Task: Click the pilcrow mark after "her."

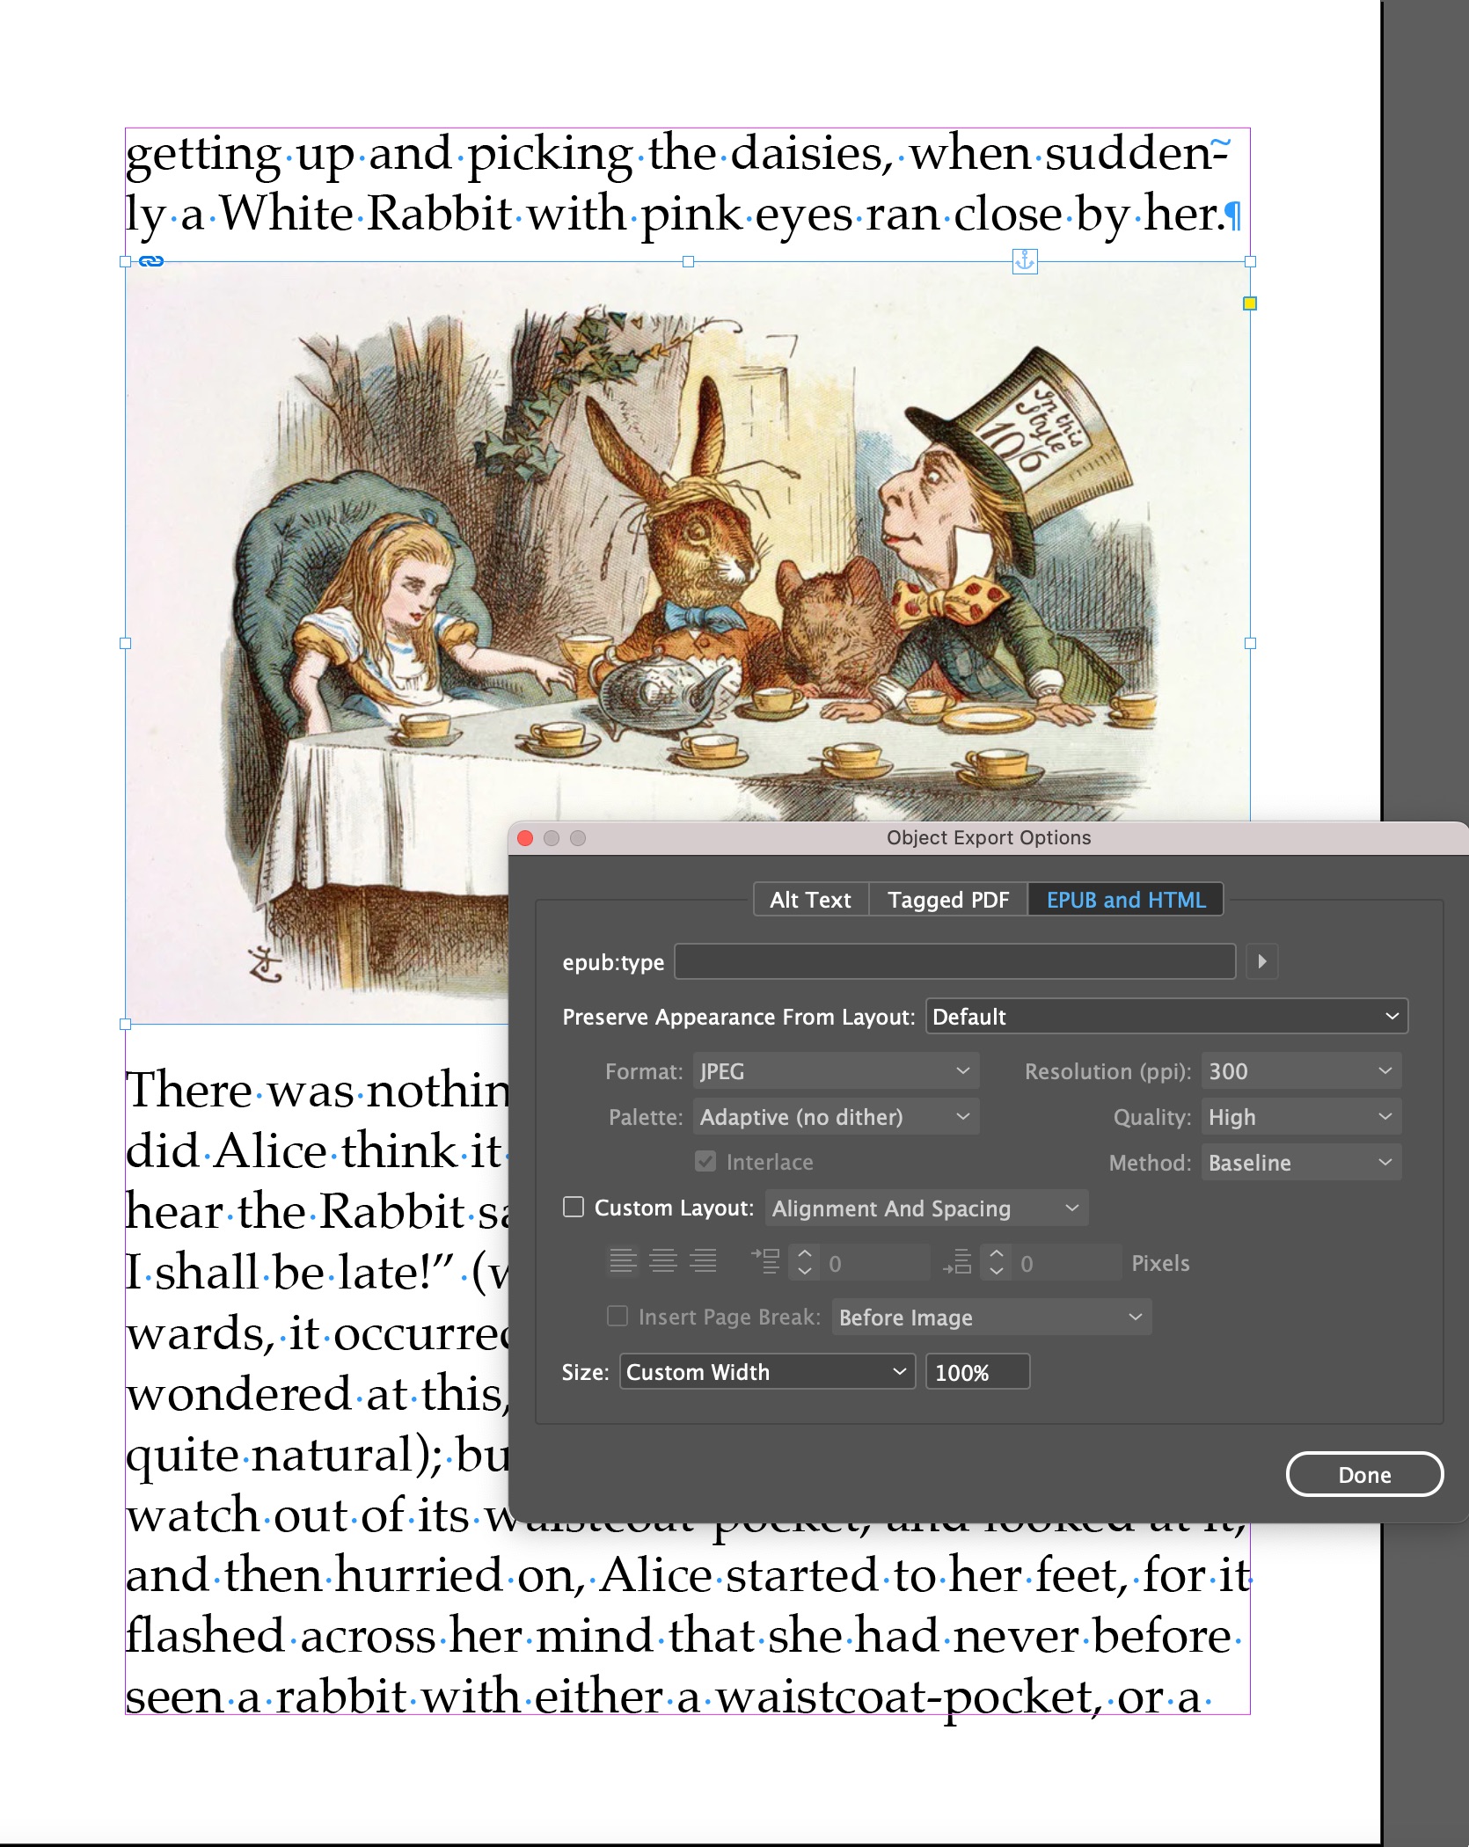Action: click(x=1233, y=215)
